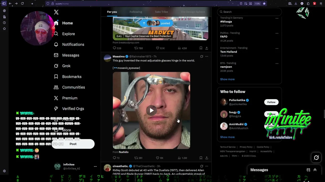Open more options for #Miosga trend
The image size is (325, 182).
click(277, 18)
